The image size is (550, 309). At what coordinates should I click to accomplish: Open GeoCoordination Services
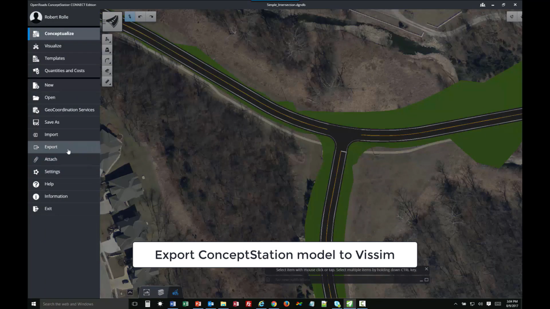point(64,110)
